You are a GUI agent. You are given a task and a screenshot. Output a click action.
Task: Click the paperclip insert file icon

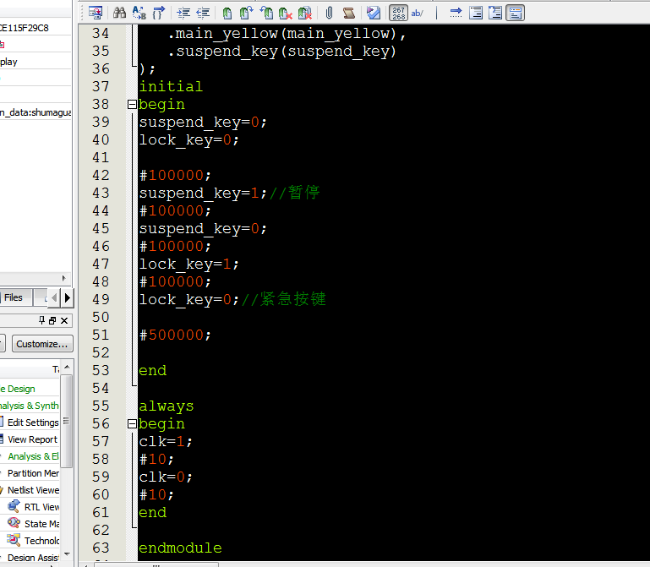[329, 13]
